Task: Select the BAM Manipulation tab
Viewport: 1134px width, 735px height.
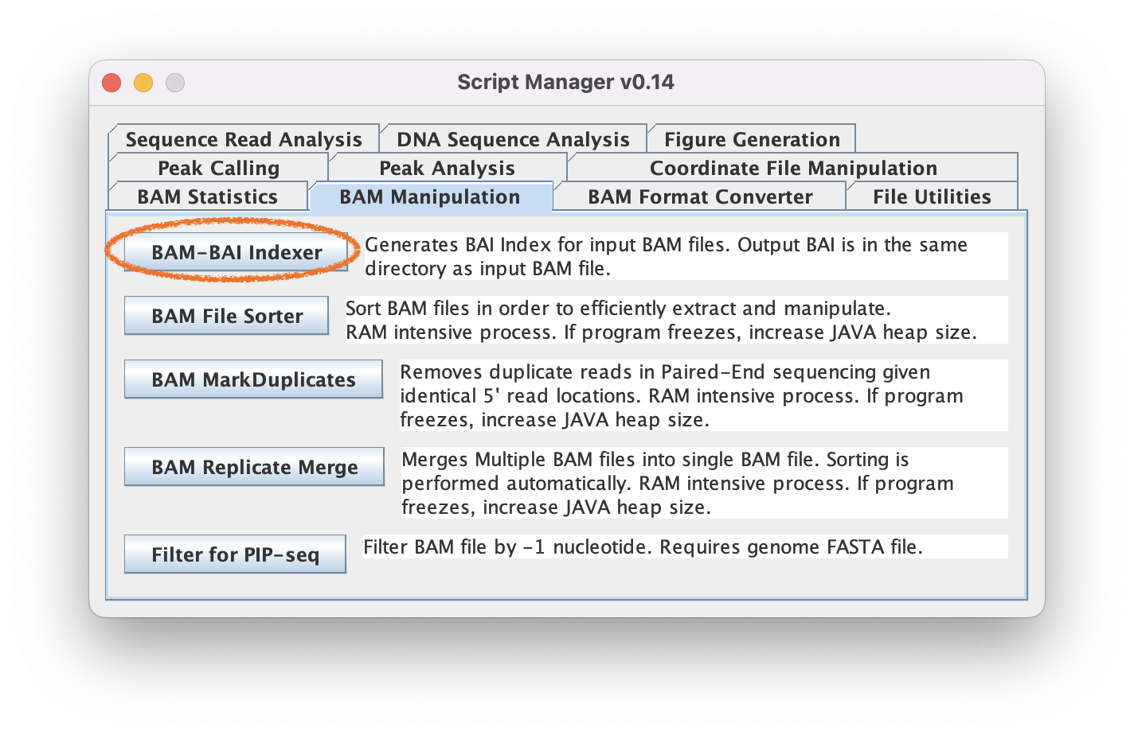Action: click(430, 196)
